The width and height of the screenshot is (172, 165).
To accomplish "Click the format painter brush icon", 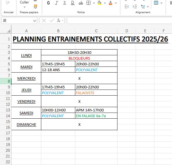I will click(x=35, y=7).
